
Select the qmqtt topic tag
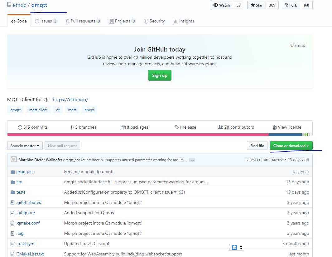coord(16,110)
